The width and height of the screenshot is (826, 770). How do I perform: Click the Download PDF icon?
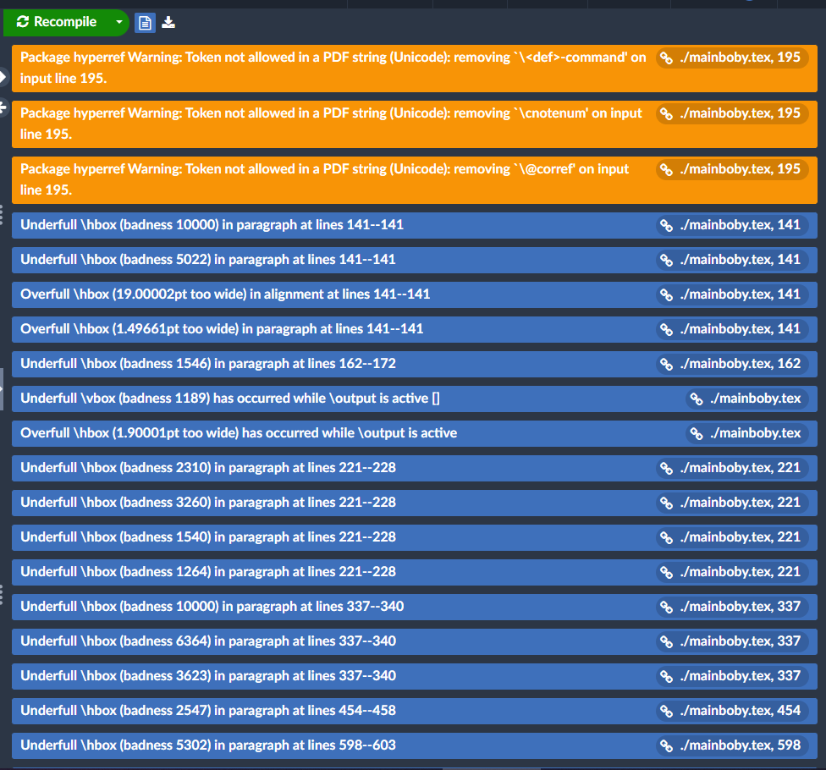168,23
